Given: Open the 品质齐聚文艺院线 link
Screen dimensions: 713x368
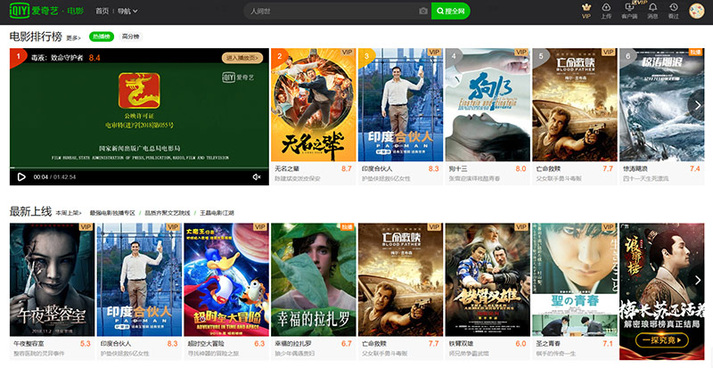Looking at the screenshot, I should 168,213.
